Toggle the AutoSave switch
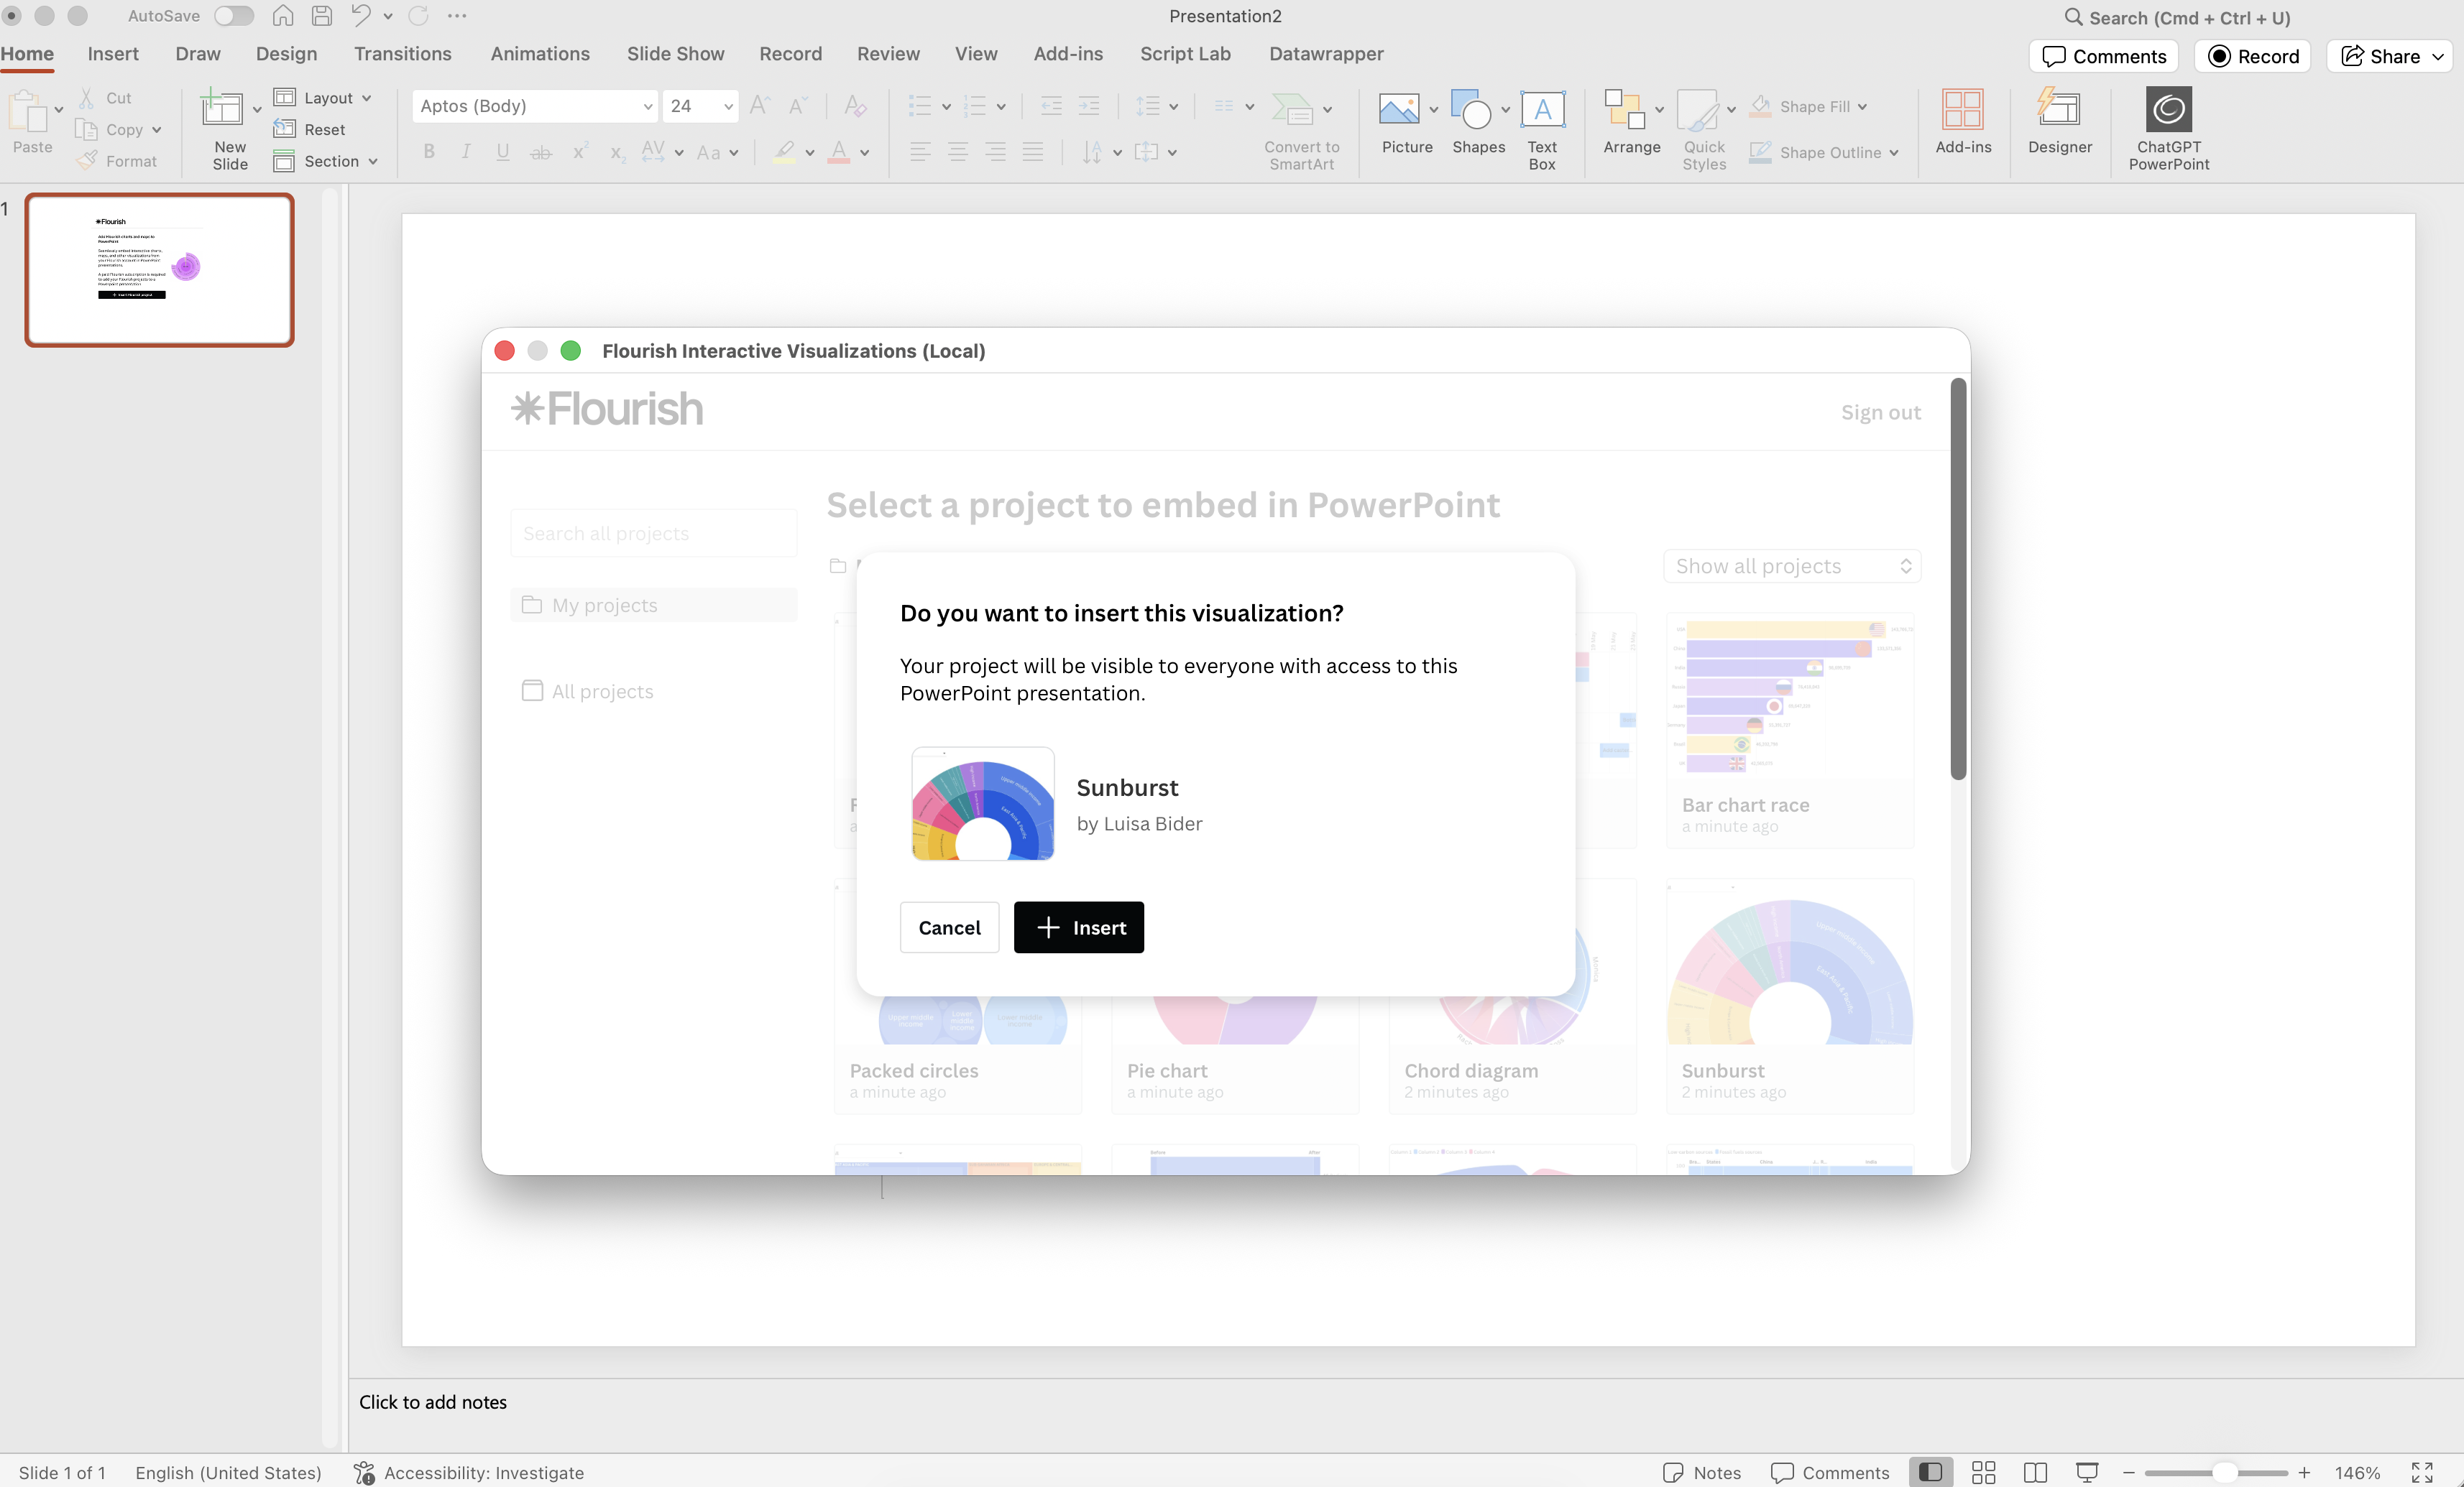Viewport: 2464px width, 1487px height. [233, 16]
